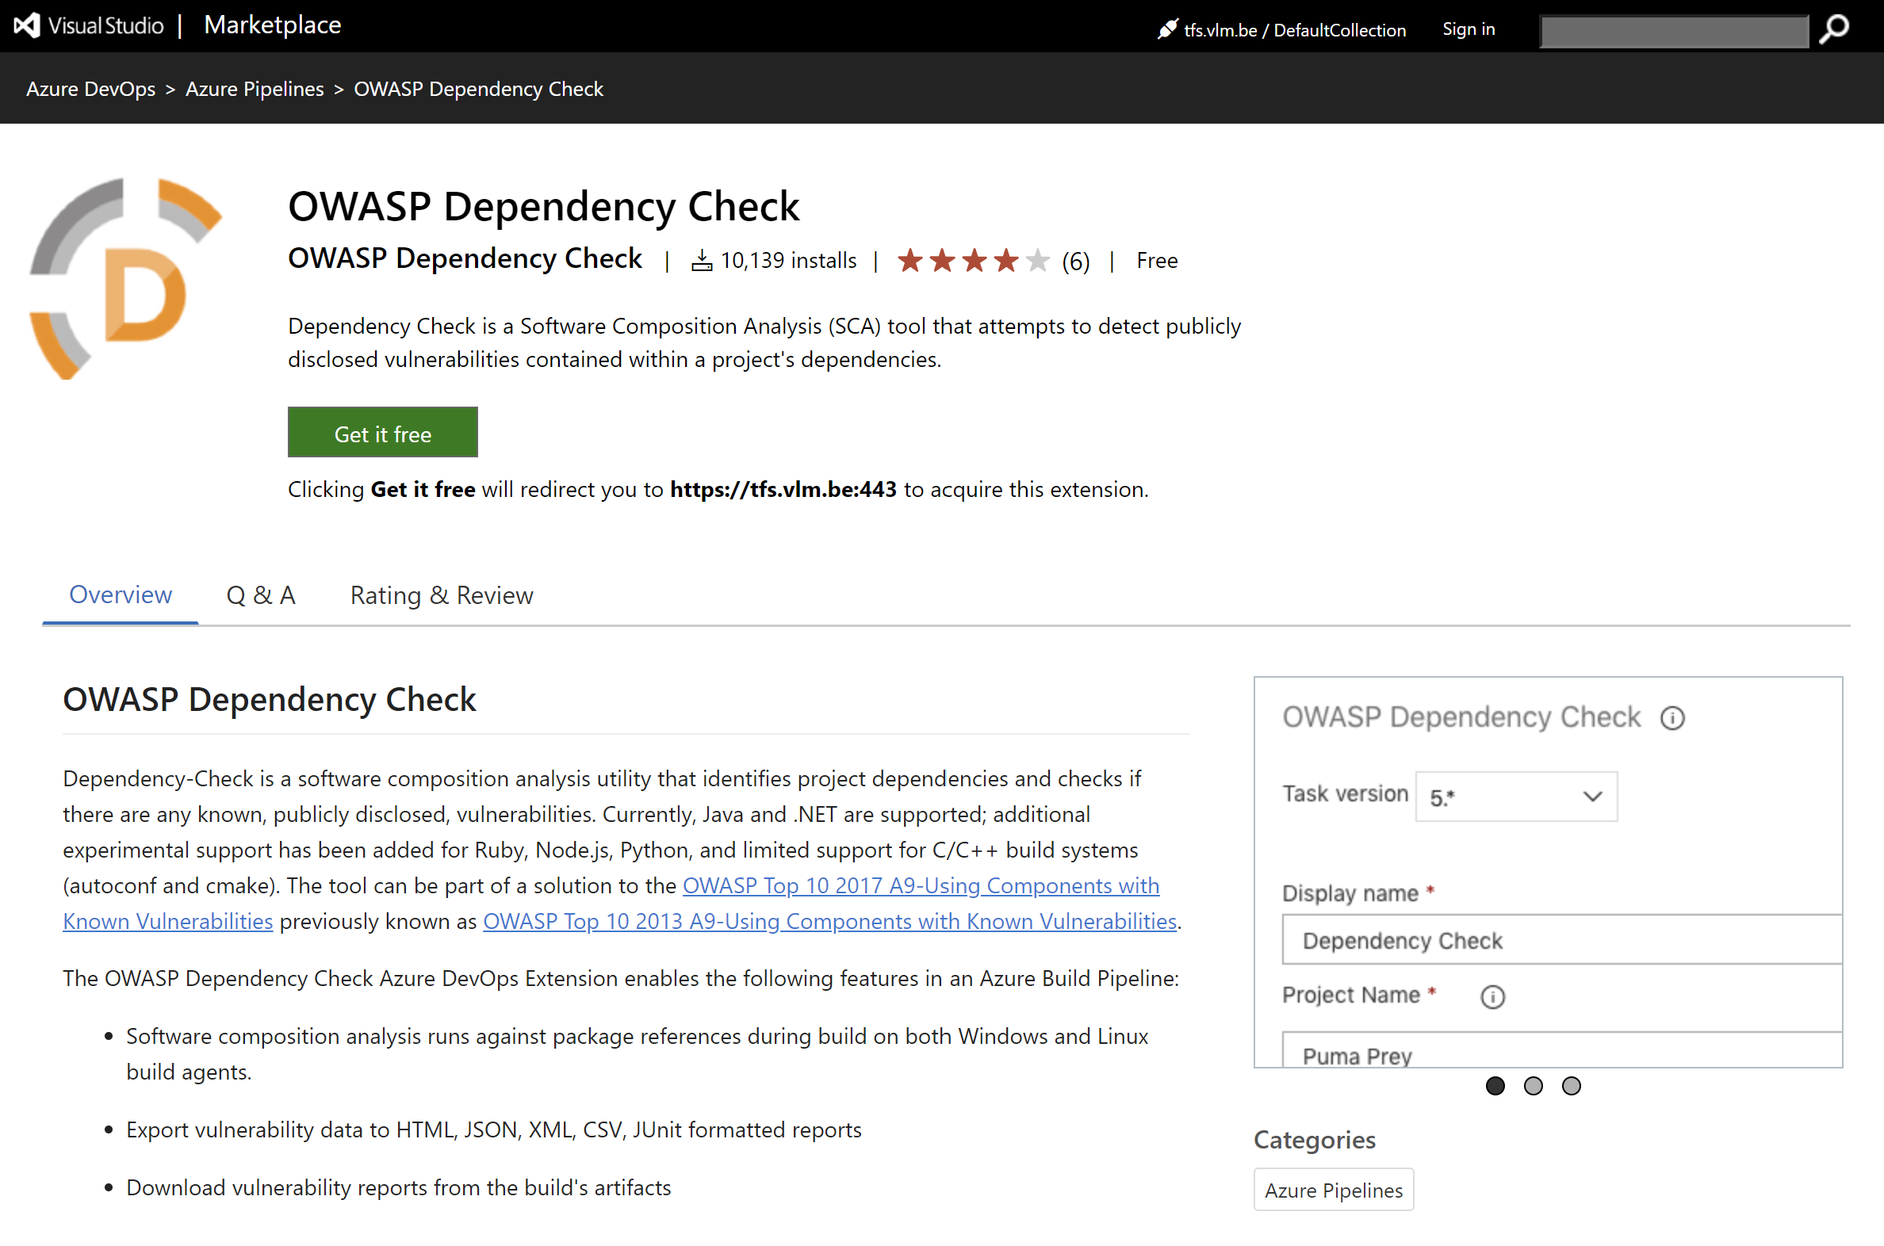
Task: Click the plug connection icon beside tfs.vlm.be
Action: (x=1166, y=30)
